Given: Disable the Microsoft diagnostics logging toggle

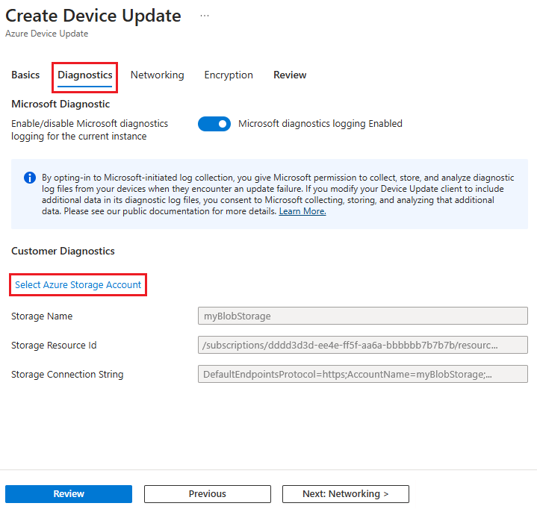Looking at the screenshot, I should point(214,124).
